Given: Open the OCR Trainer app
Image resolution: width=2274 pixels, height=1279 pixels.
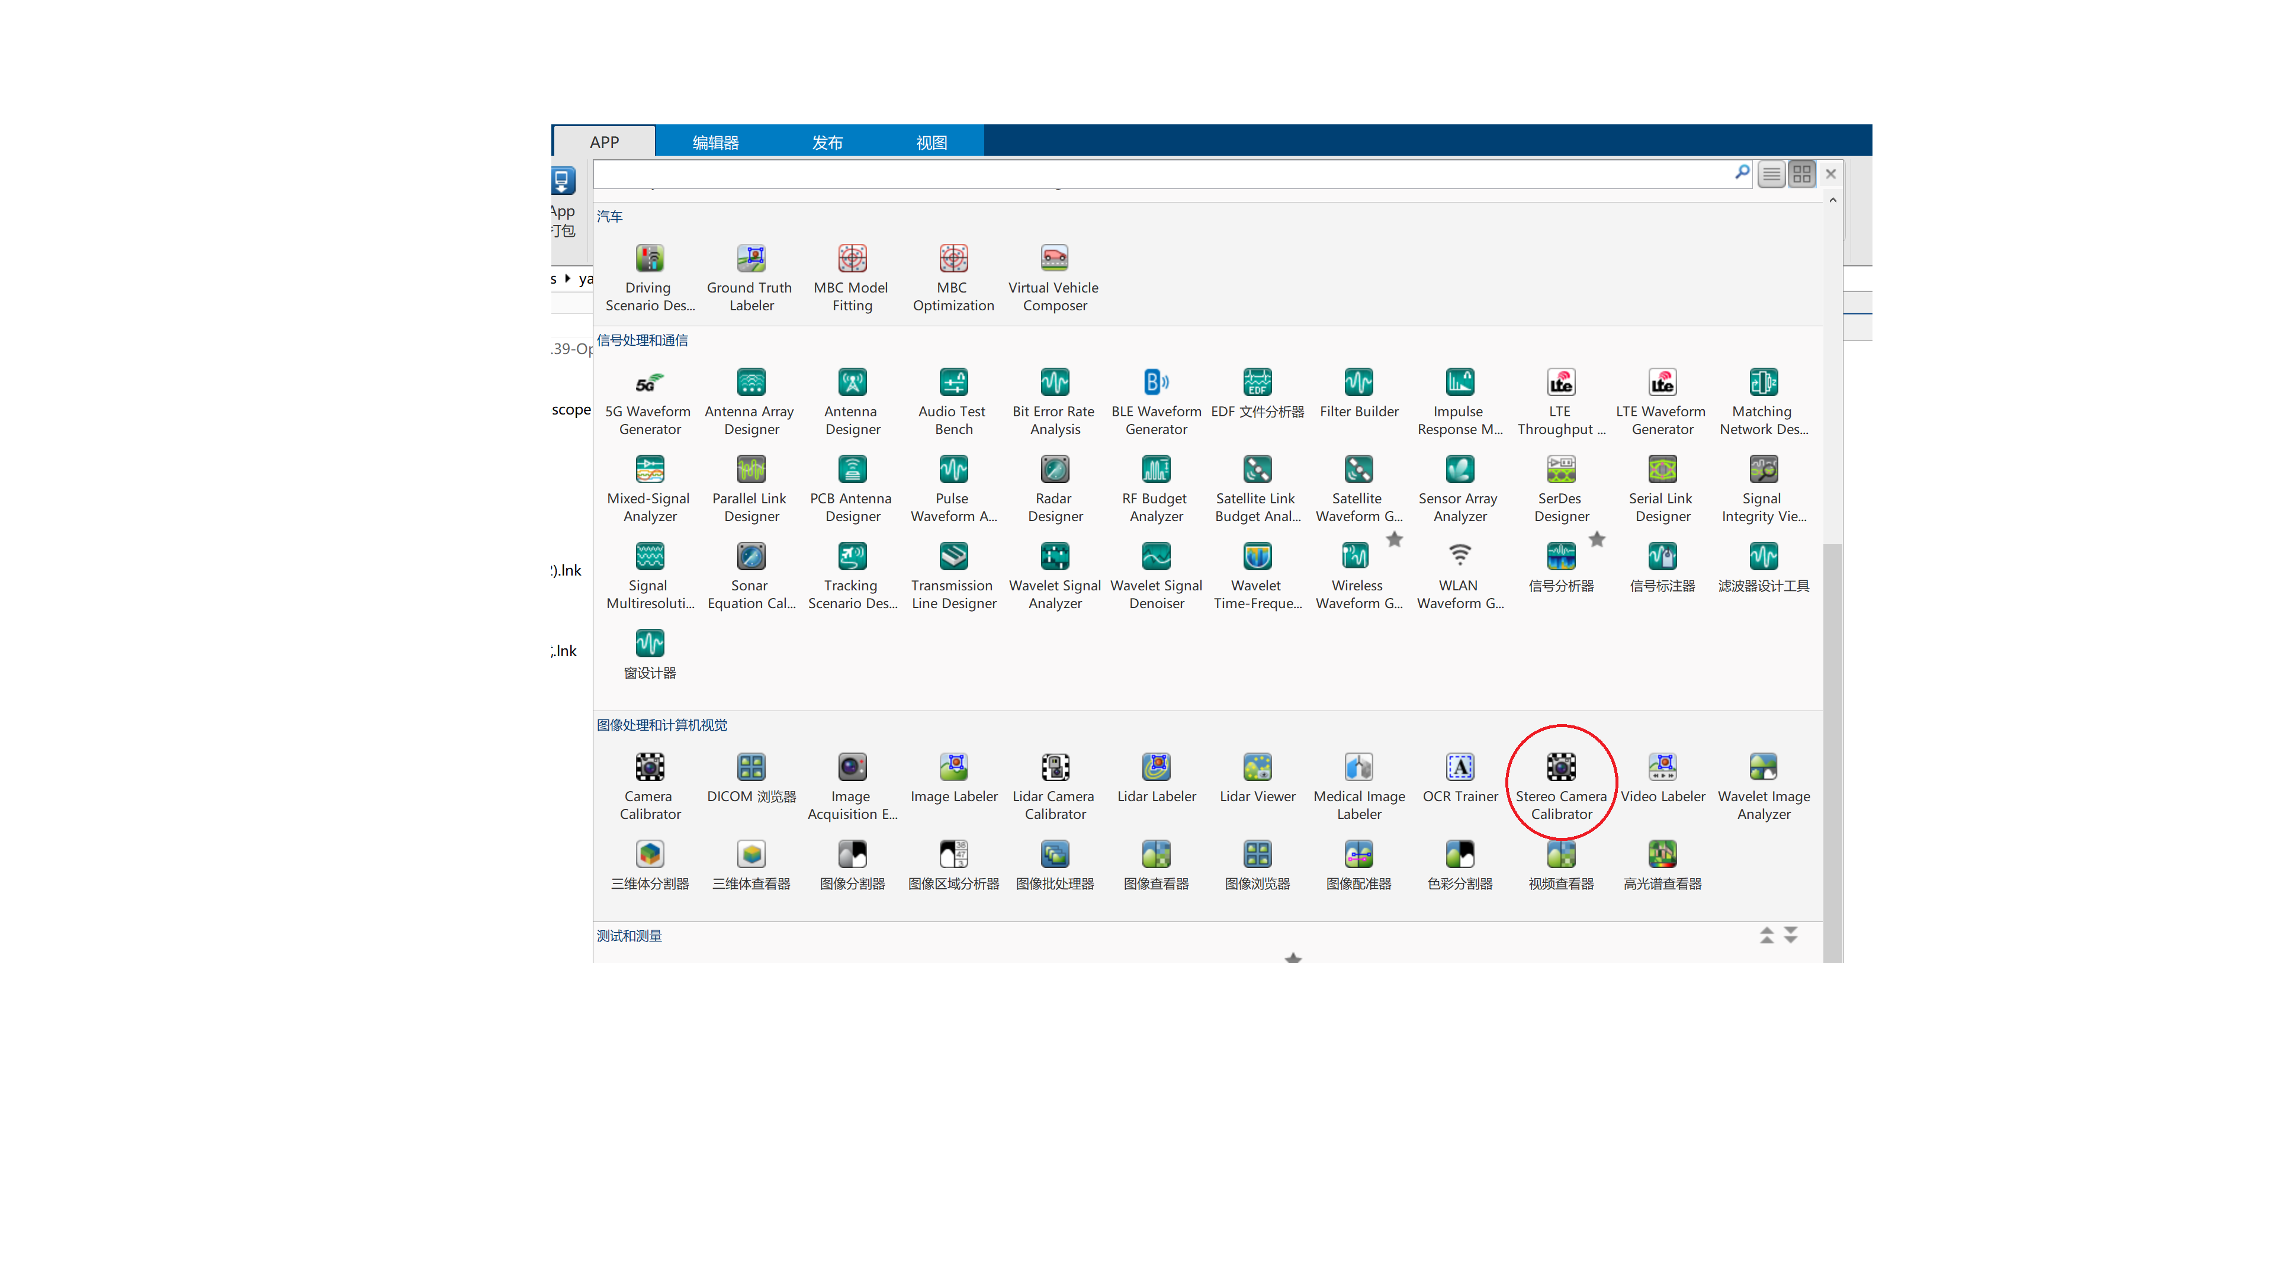Looking at the screenshot, I should 1459,768.
